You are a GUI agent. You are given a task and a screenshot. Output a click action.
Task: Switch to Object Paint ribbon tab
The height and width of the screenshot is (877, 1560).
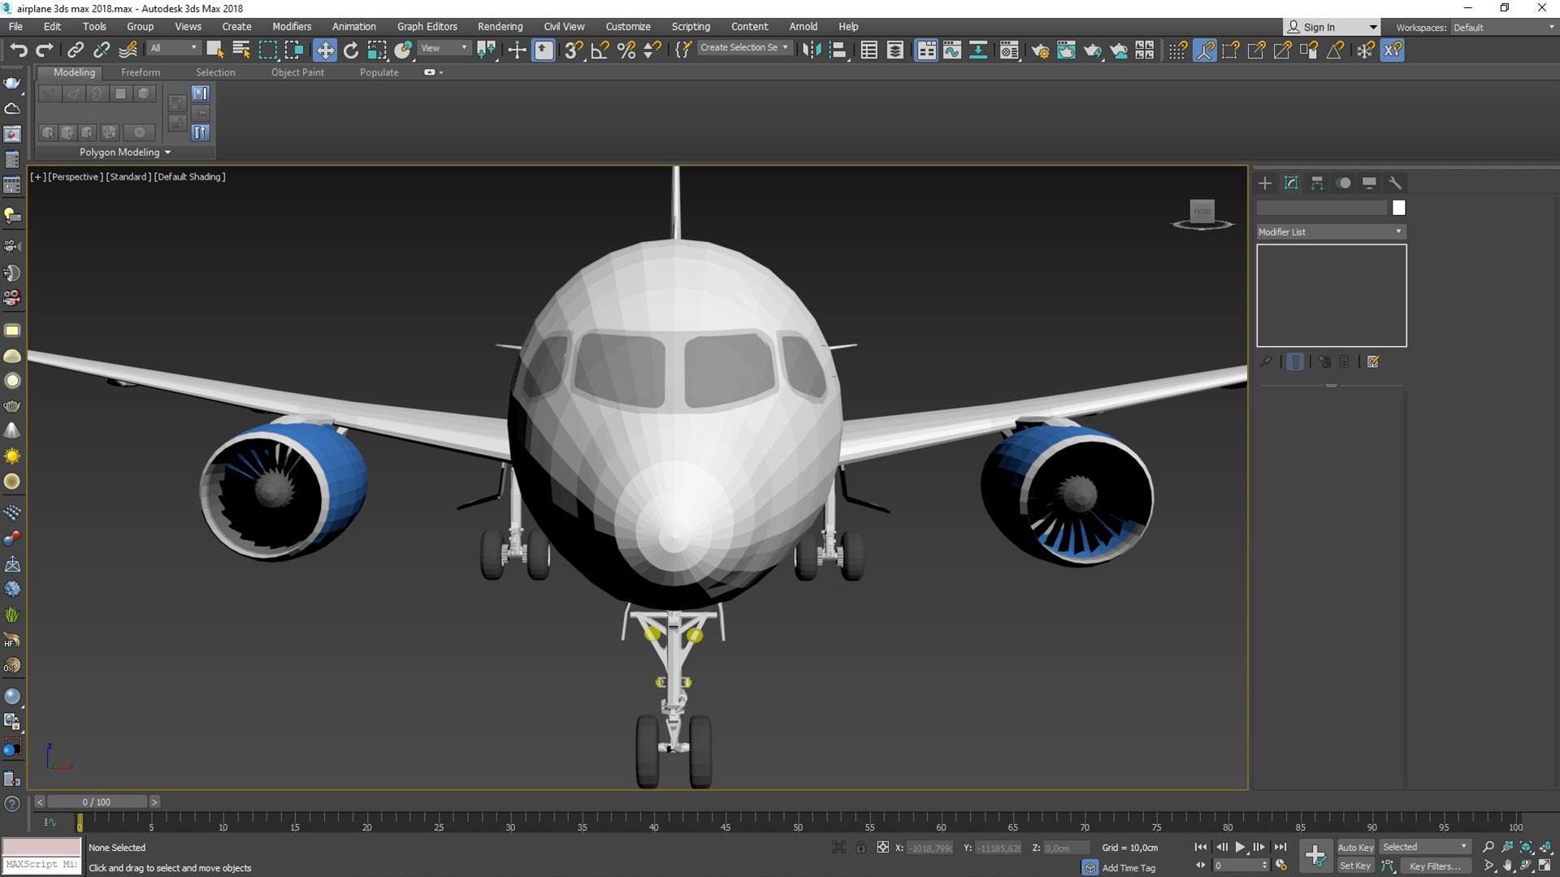(x=297, y=72)
